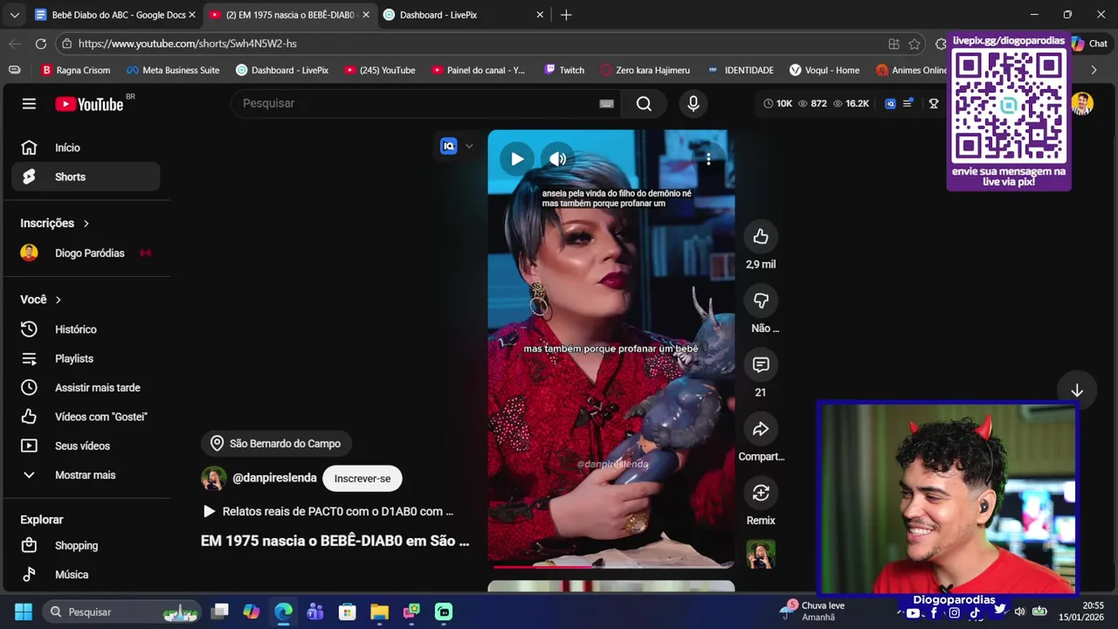Open the on-screen keyboard icon in search box
The image size is (1118, 629).
pyautogui.click(x=606, y=103)
